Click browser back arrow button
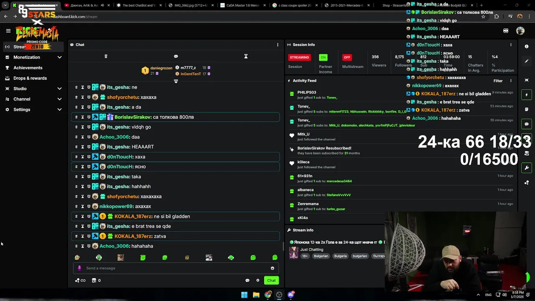The image size is (535, 301). point(6,17)
